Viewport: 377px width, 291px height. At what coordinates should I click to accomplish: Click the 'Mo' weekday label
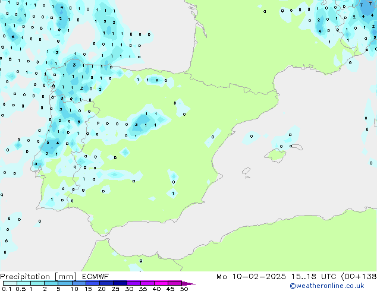coord(221,277)
